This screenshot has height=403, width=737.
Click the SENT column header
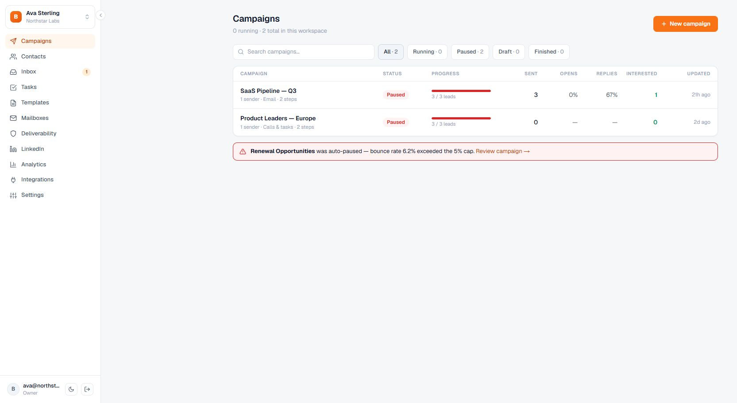pos(531,74)
